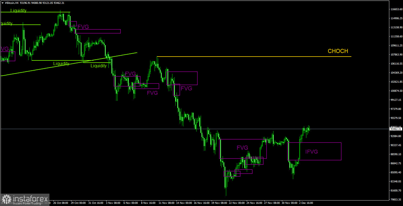Viewport: 403px width, 206px height.
Task: Click price axis label 86842.75
Action: pos(396,163)
